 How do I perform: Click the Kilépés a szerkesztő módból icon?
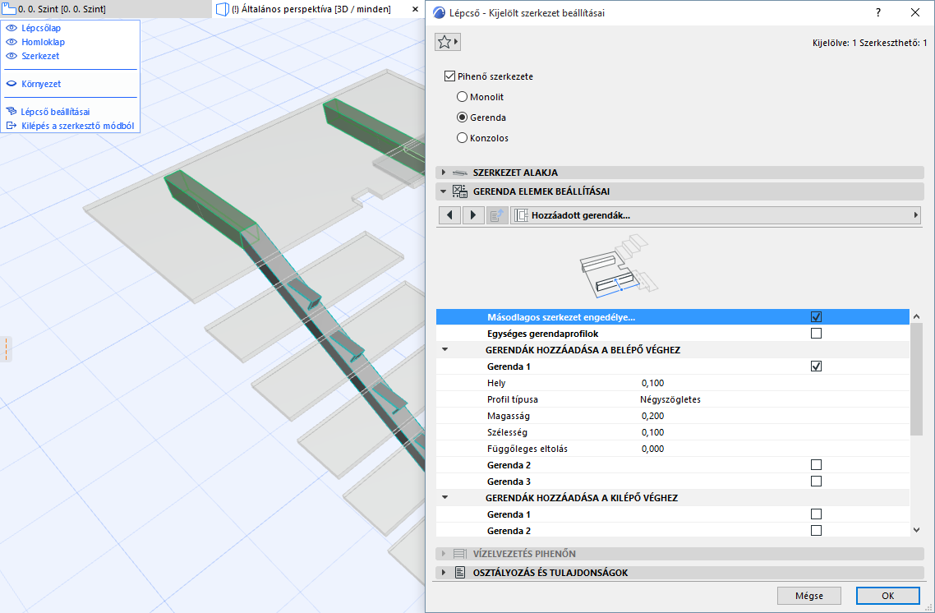coord(12,127)
